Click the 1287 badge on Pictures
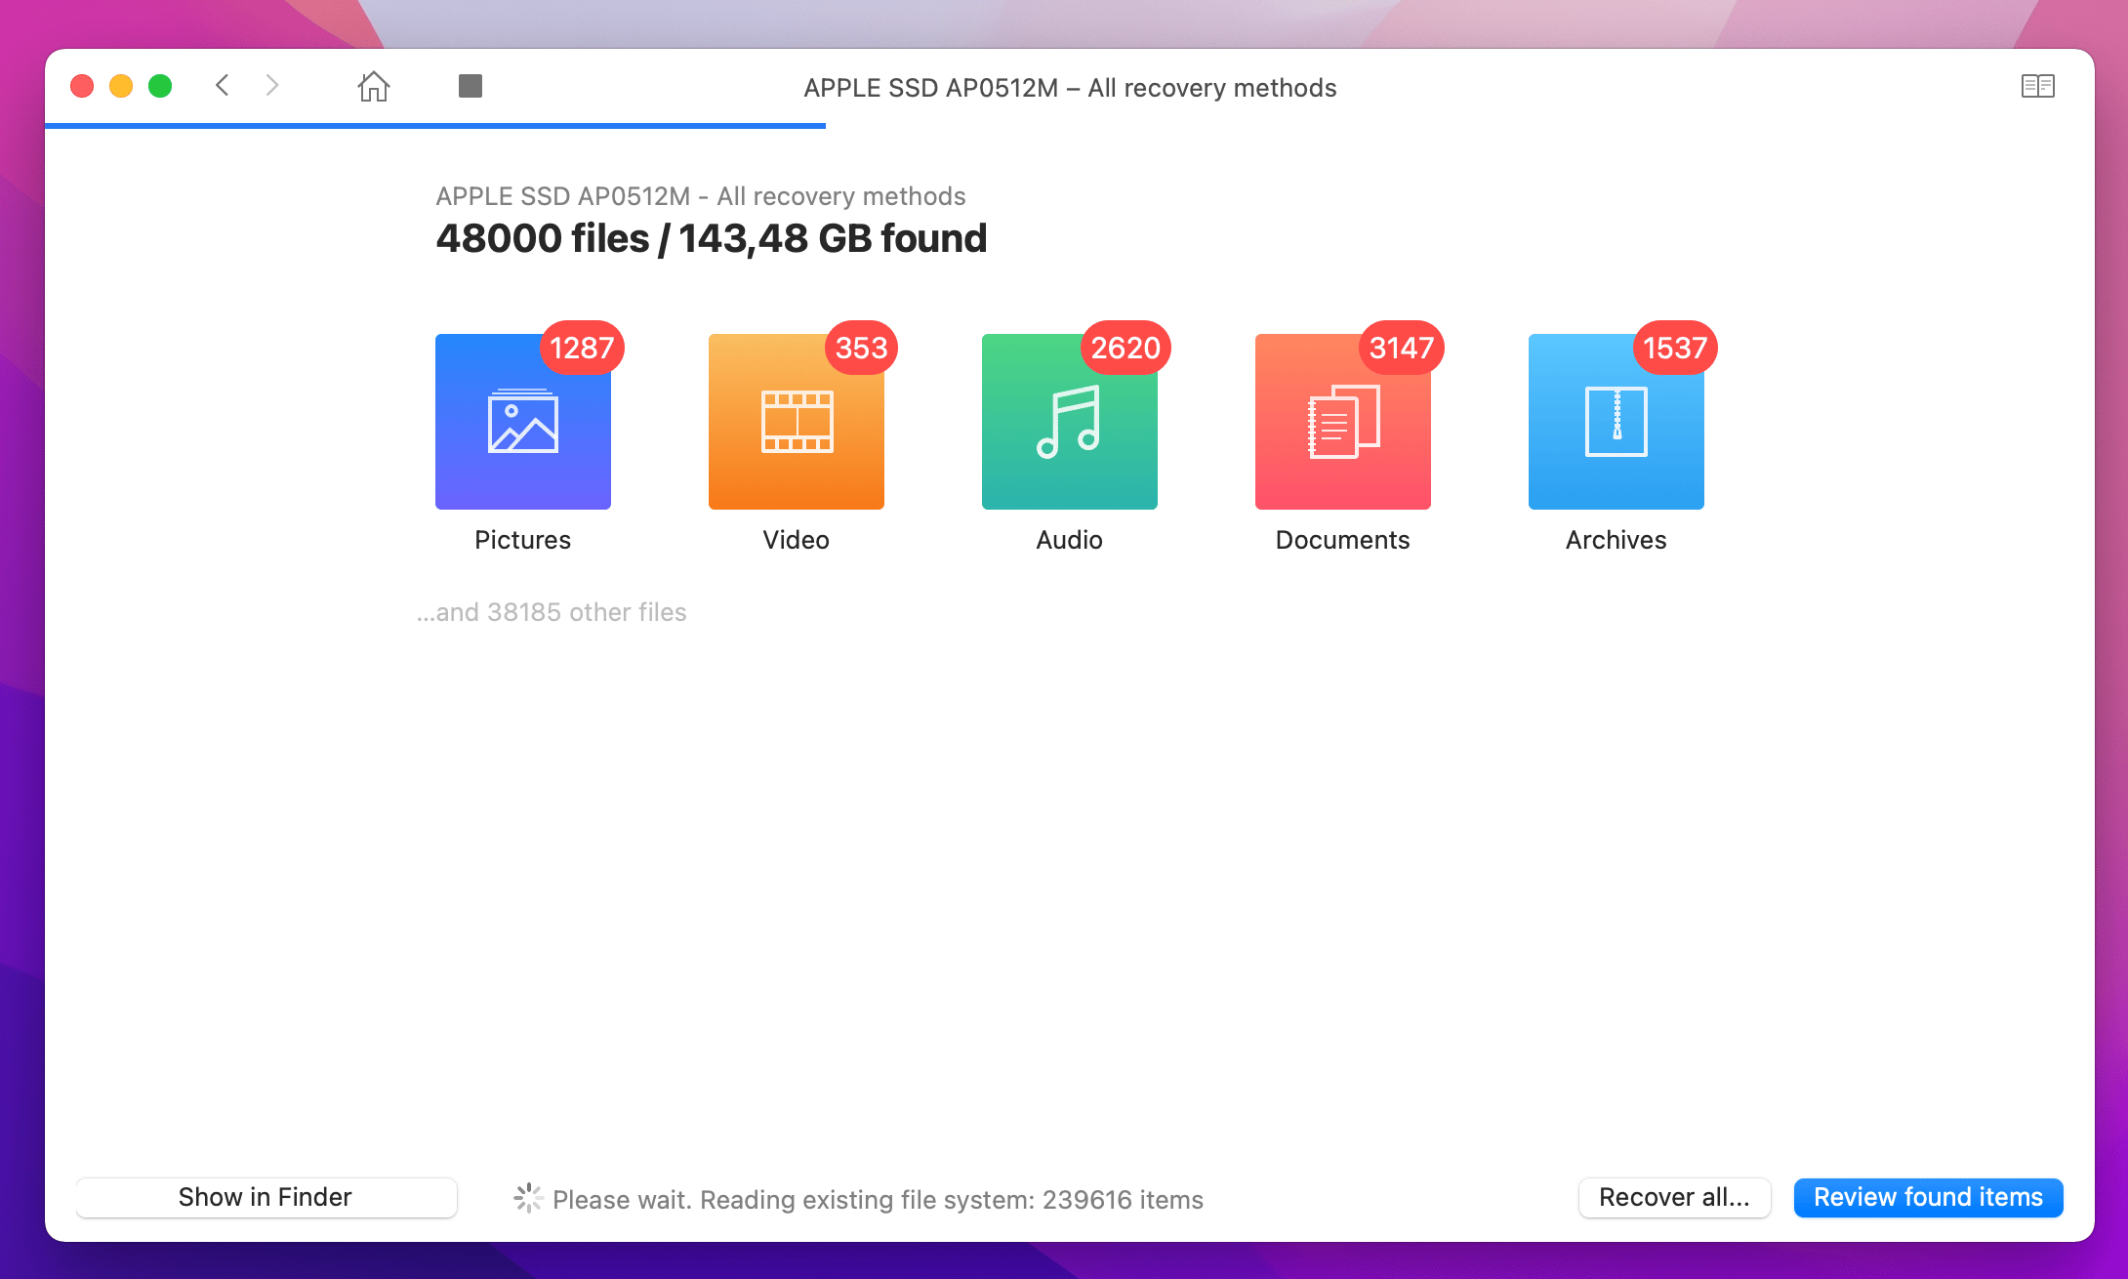Screen dimensions: 2128x1279 (x=582, y=348)
